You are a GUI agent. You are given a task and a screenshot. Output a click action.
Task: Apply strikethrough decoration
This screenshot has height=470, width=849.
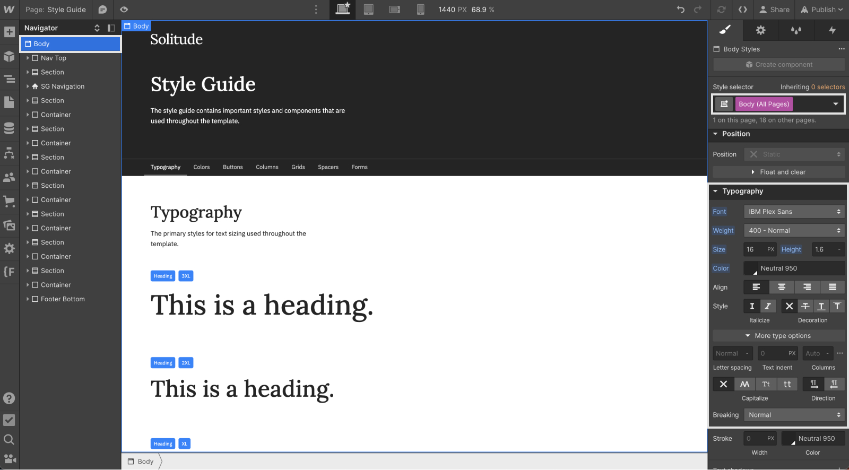(x=805, y=306)
